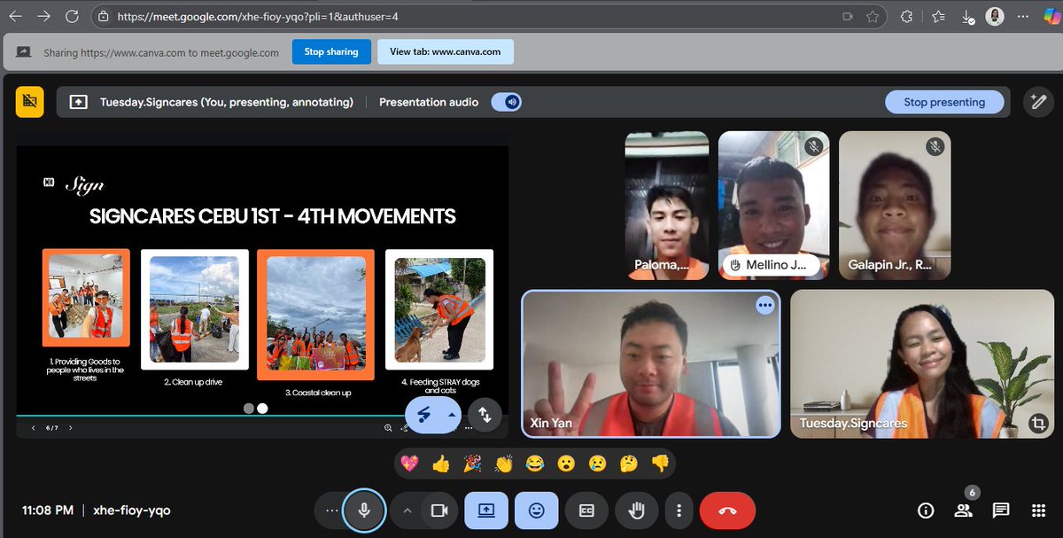Open more options on Xin Yan's tile
1063x538 pixels.
764,305
